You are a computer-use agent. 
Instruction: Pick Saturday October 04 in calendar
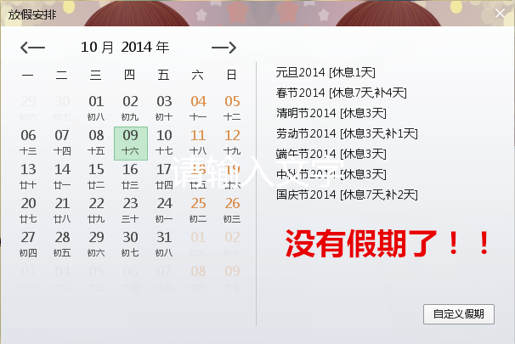coord(198,108)
